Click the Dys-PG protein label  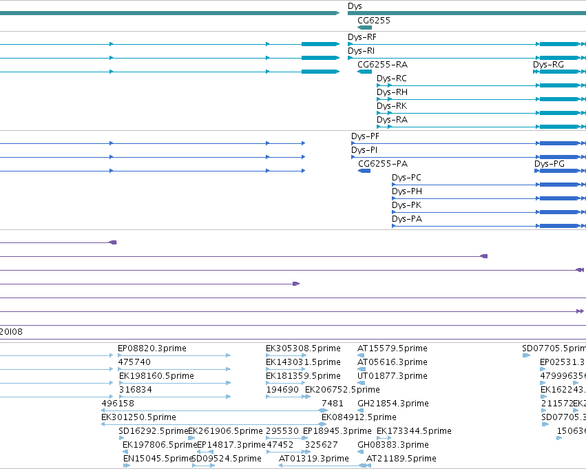550,164
